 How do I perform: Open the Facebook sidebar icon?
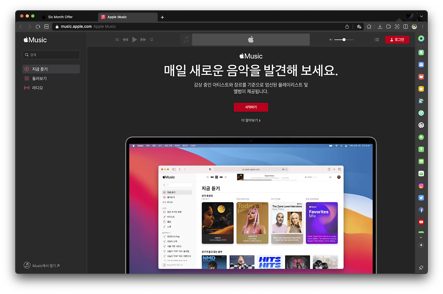click(x=421, y=210)
